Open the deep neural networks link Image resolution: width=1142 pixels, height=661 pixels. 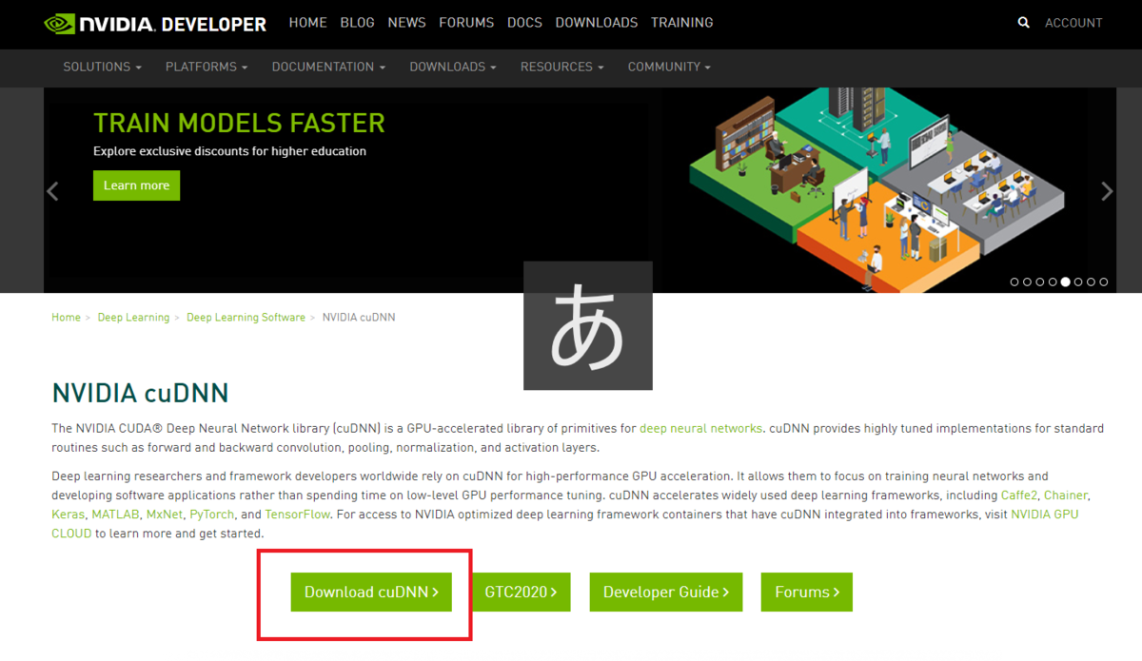click(700, 429)
